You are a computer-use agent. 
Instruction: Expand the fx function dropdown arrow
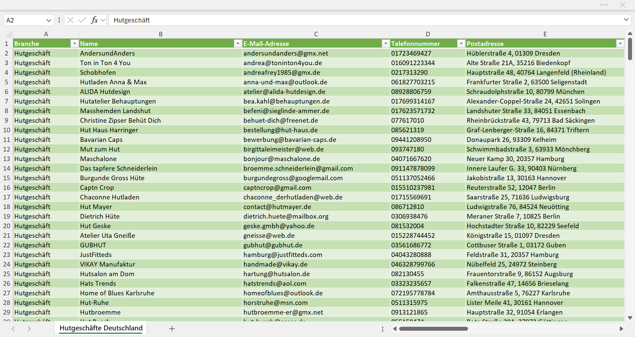pyautogui.click(x=103, y=20)
